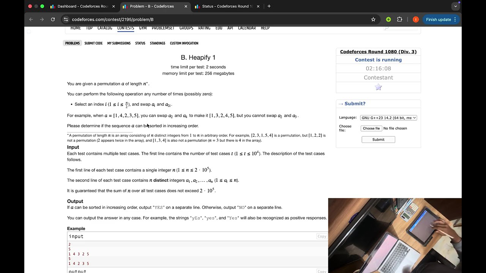
Task: Click the Choose file button
Action: pyautogui.click(x=371, y=128)
